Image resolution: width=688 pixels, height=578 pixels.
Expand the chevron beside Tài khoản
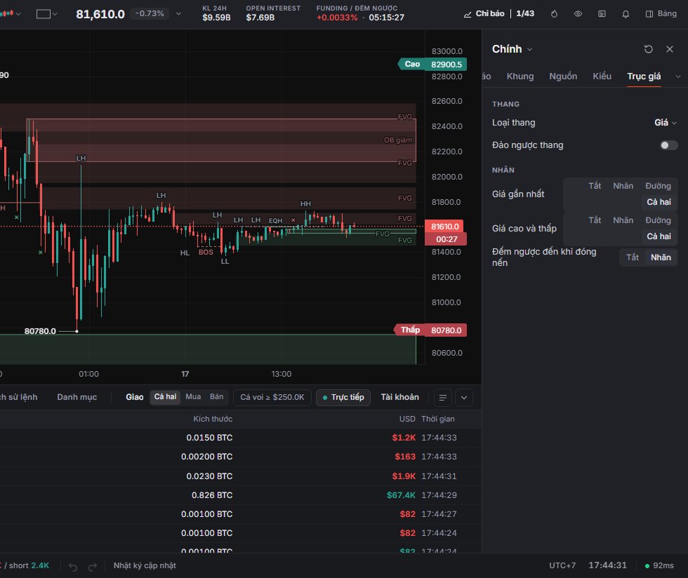point(464,398)
